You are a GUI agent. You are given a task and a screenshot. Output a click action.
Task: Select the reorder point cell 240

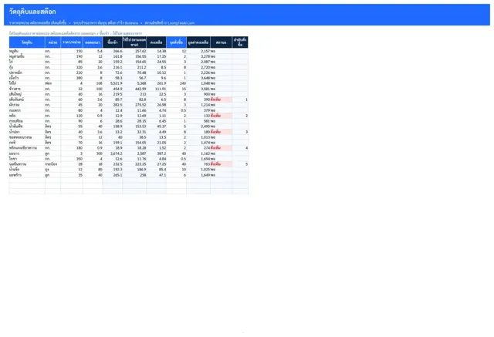click(177, 83)
